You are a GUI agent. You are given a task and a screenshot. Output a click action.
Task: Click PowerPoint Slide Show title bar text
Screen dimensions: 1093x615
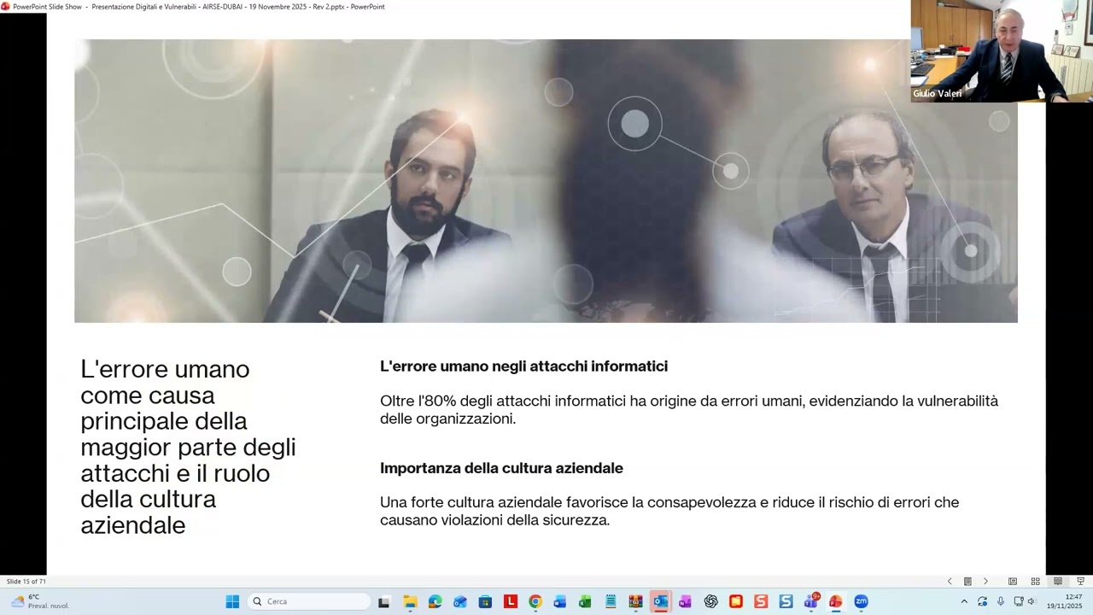coord(199,7)
